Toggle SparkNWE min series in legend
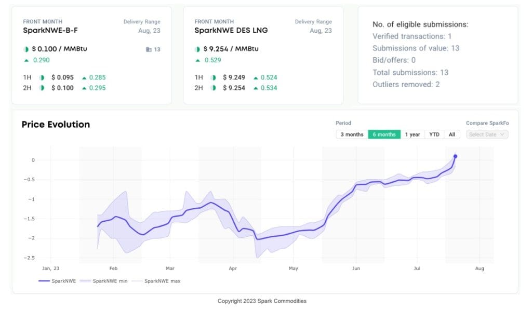The width and height of the screenshot is (532, 309). [103, 281]
